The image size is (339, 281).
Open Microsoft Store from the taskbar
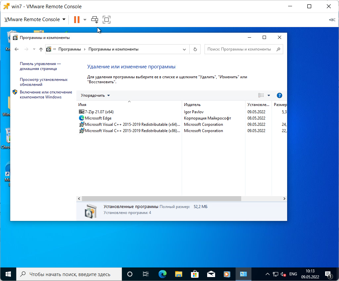[x=195, y=274]
